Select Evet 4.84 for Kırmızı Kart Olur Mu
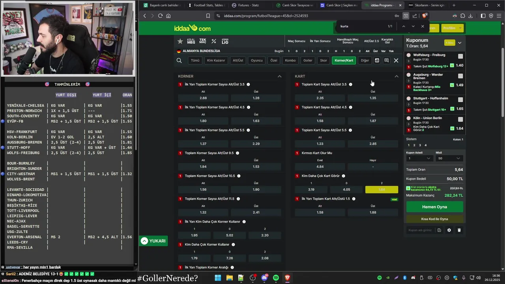505x284 pixels. point(320,166)
